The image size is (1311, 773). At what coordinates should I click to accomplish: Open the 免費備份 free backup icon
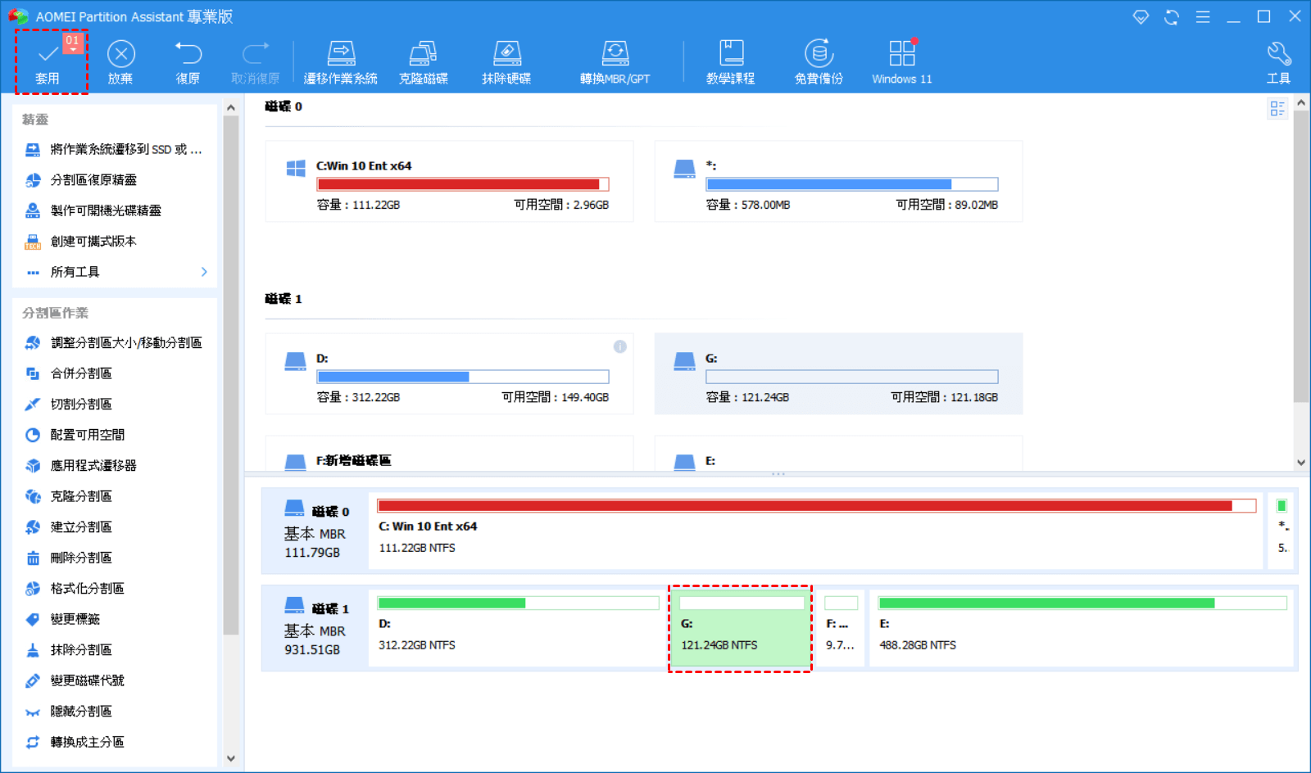click(x=819, y=61)
